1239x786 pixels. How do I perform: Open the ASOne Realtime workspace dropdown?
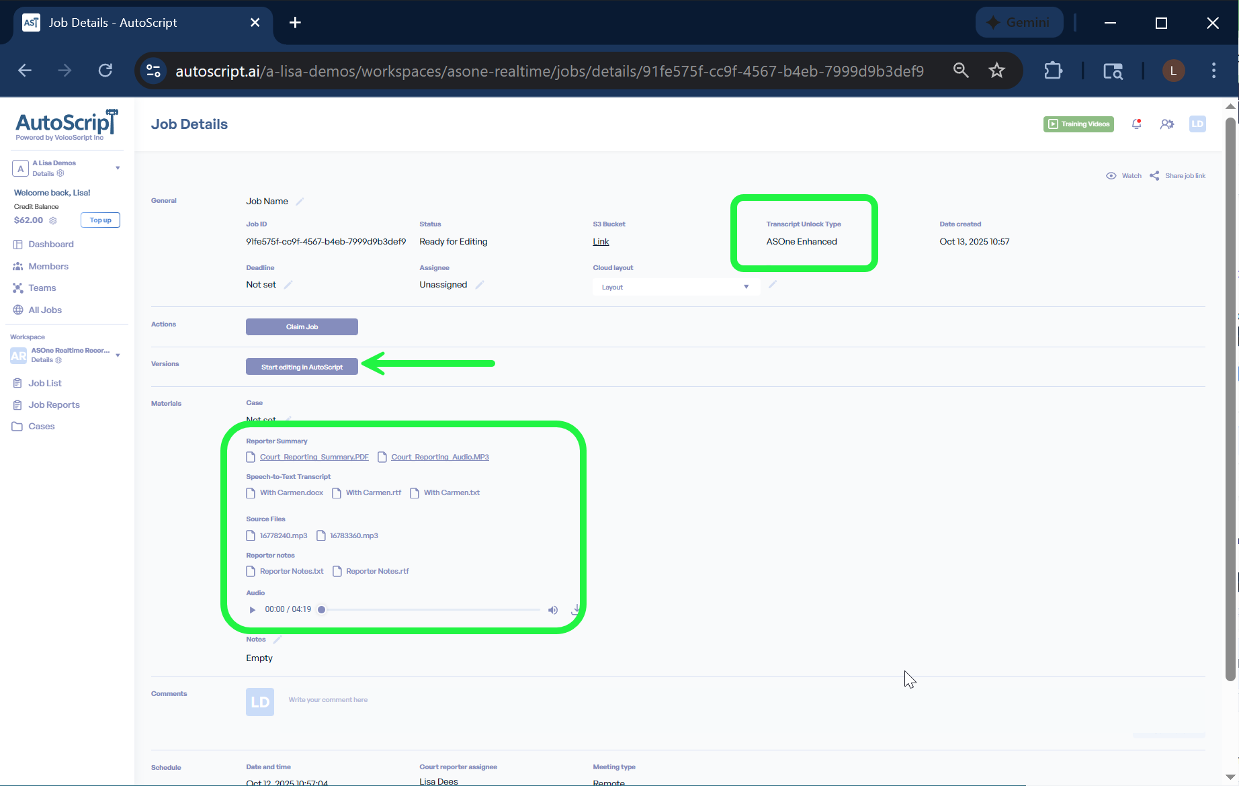click(118, 355)
